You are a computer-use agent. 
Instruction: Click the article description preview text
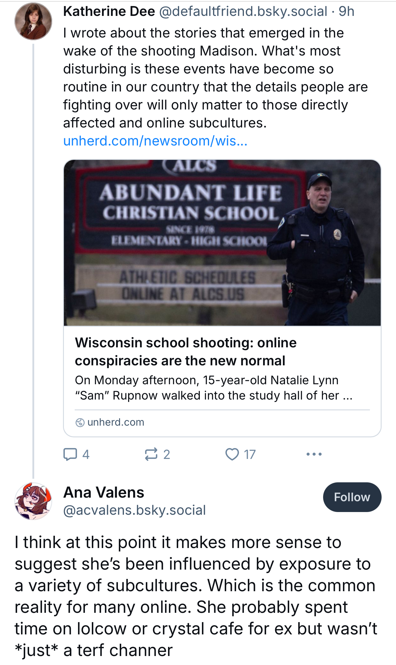213,388
